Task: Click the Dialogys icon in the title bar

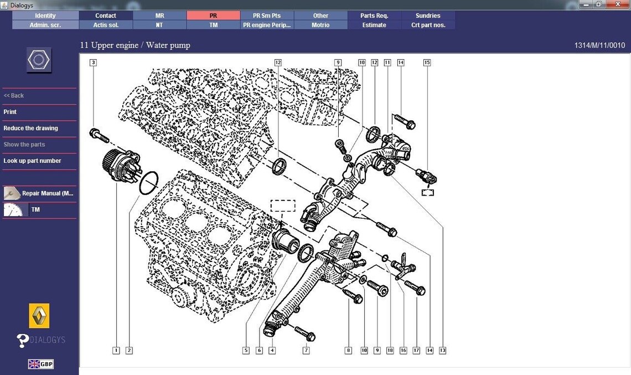Action: 4,4
